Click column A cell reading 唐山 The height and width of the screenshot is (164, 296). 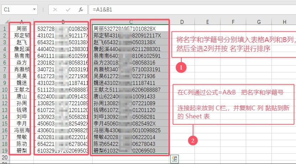coord(22,97)
